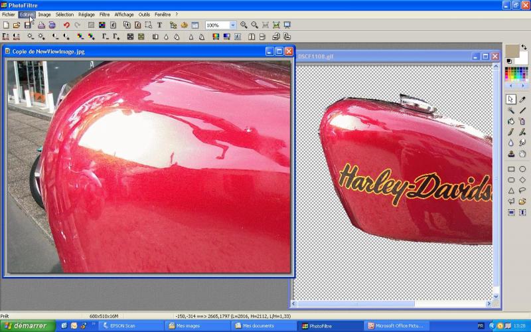This screenshot has height=332, width=531.
Task: Select the Scrolling hand tool
Action: point(522,154)
